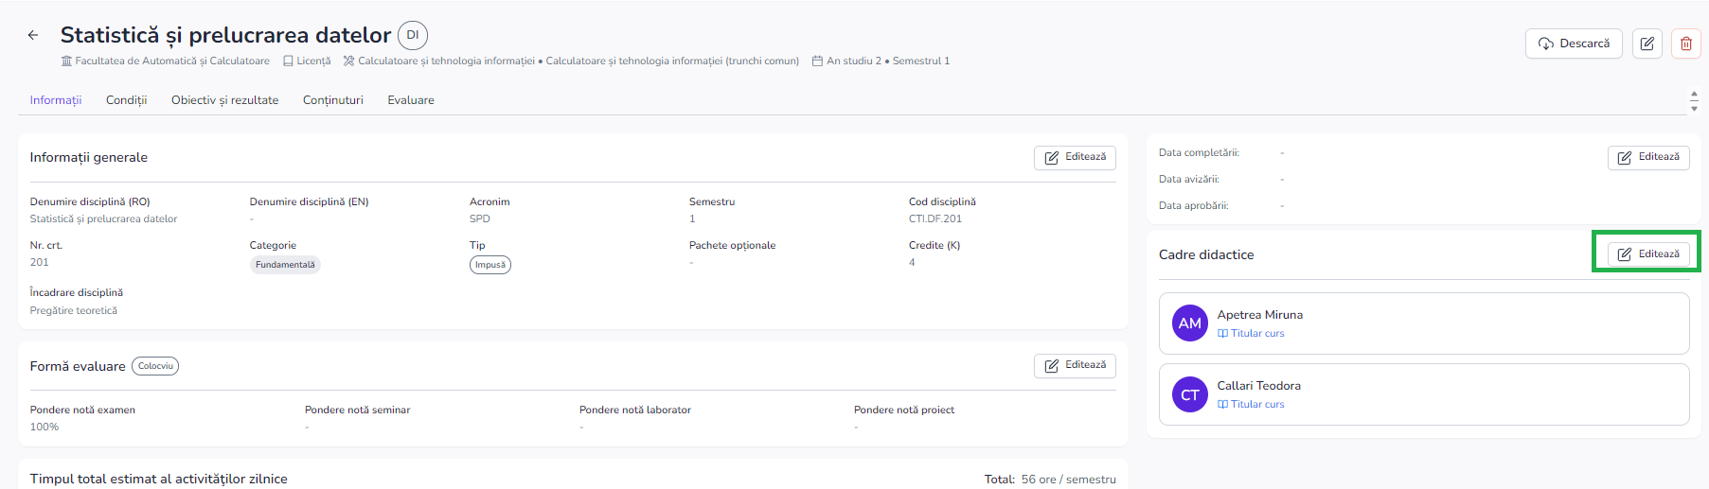Click the CT avatar for Callari Teodora
The height and width of the screenshot is (489, 1709).
[1189, 394]
